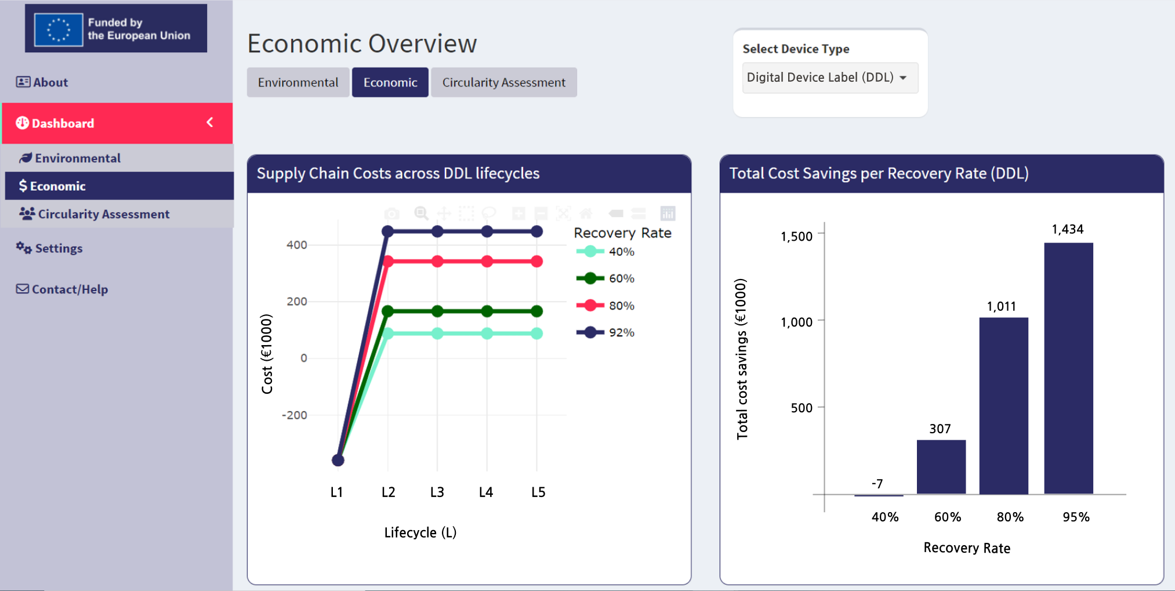This screenshot has width=1175, height=591.
Task: Open the Select Device Type dropdown
Action: tap(829, 77)
